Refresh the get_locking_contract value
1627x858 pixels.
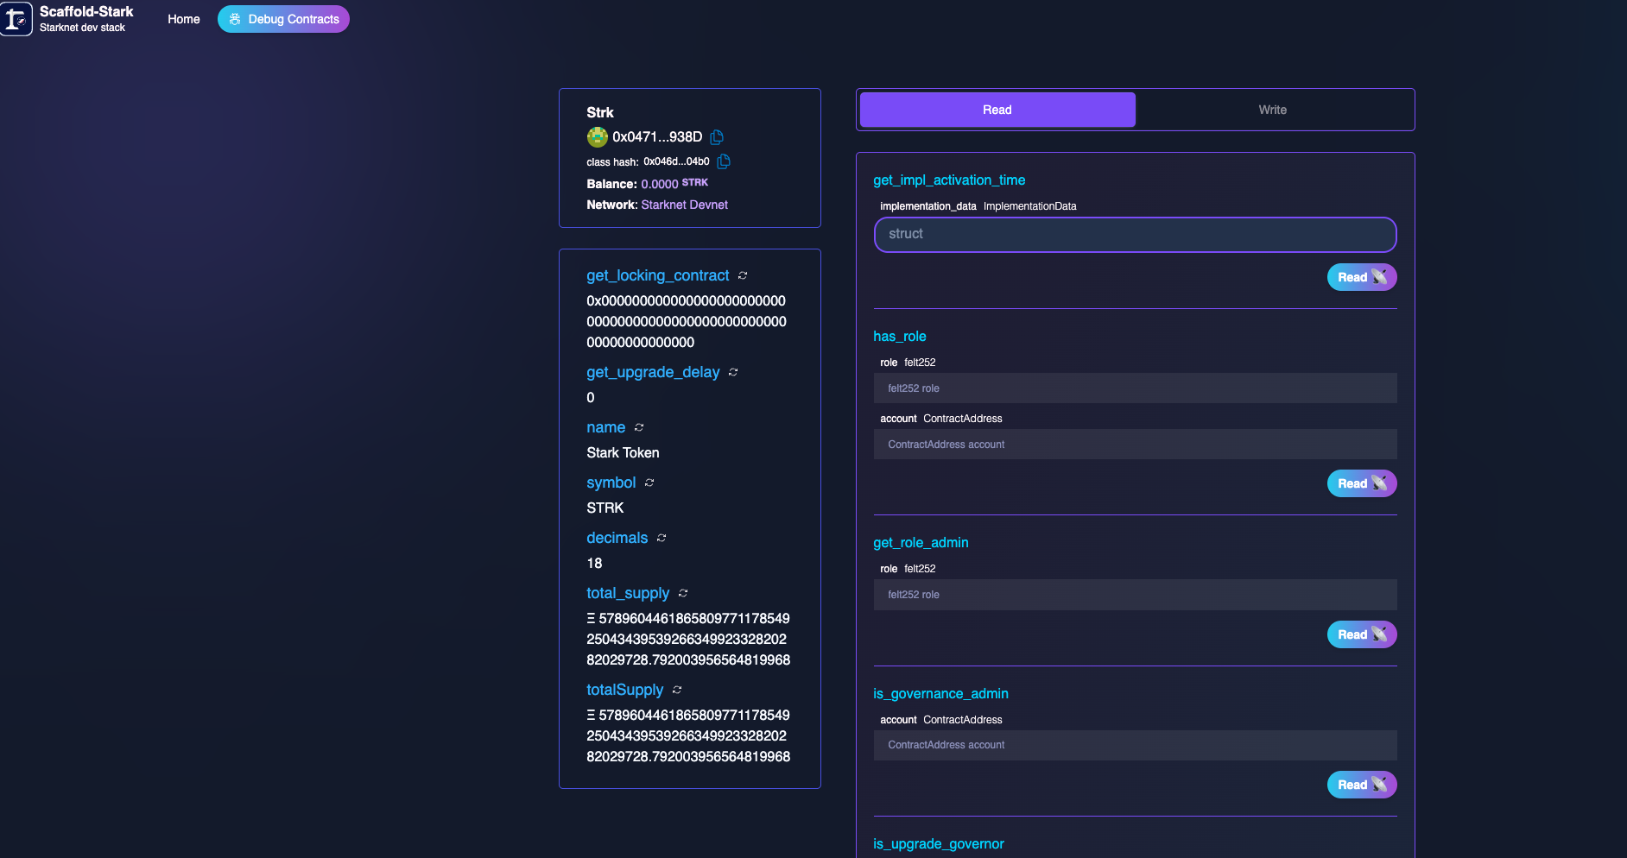click(743, 275)
